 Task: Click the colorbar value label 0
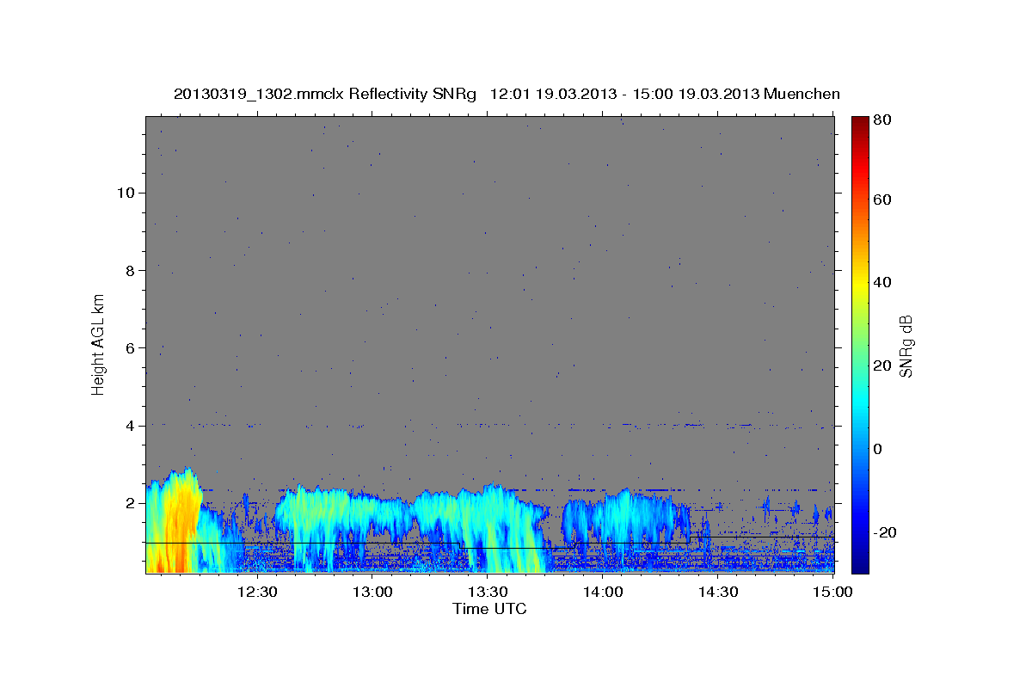tap(878, 449)
